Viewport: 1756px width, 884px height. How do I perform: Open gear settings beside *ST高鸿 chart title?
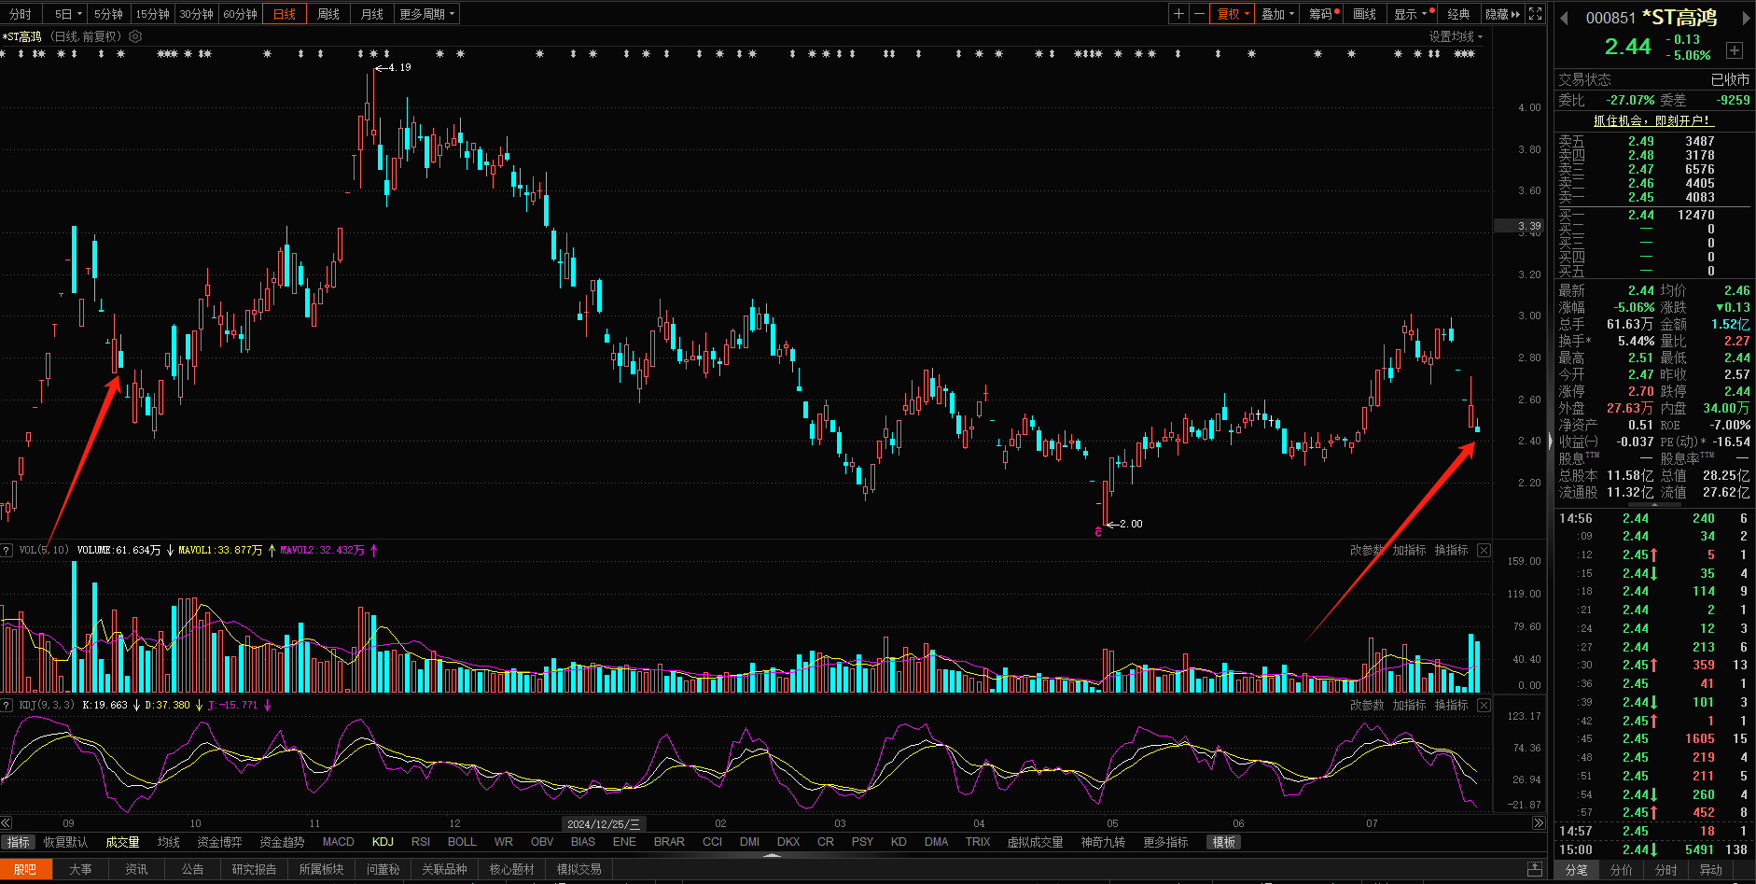point(135,36)
